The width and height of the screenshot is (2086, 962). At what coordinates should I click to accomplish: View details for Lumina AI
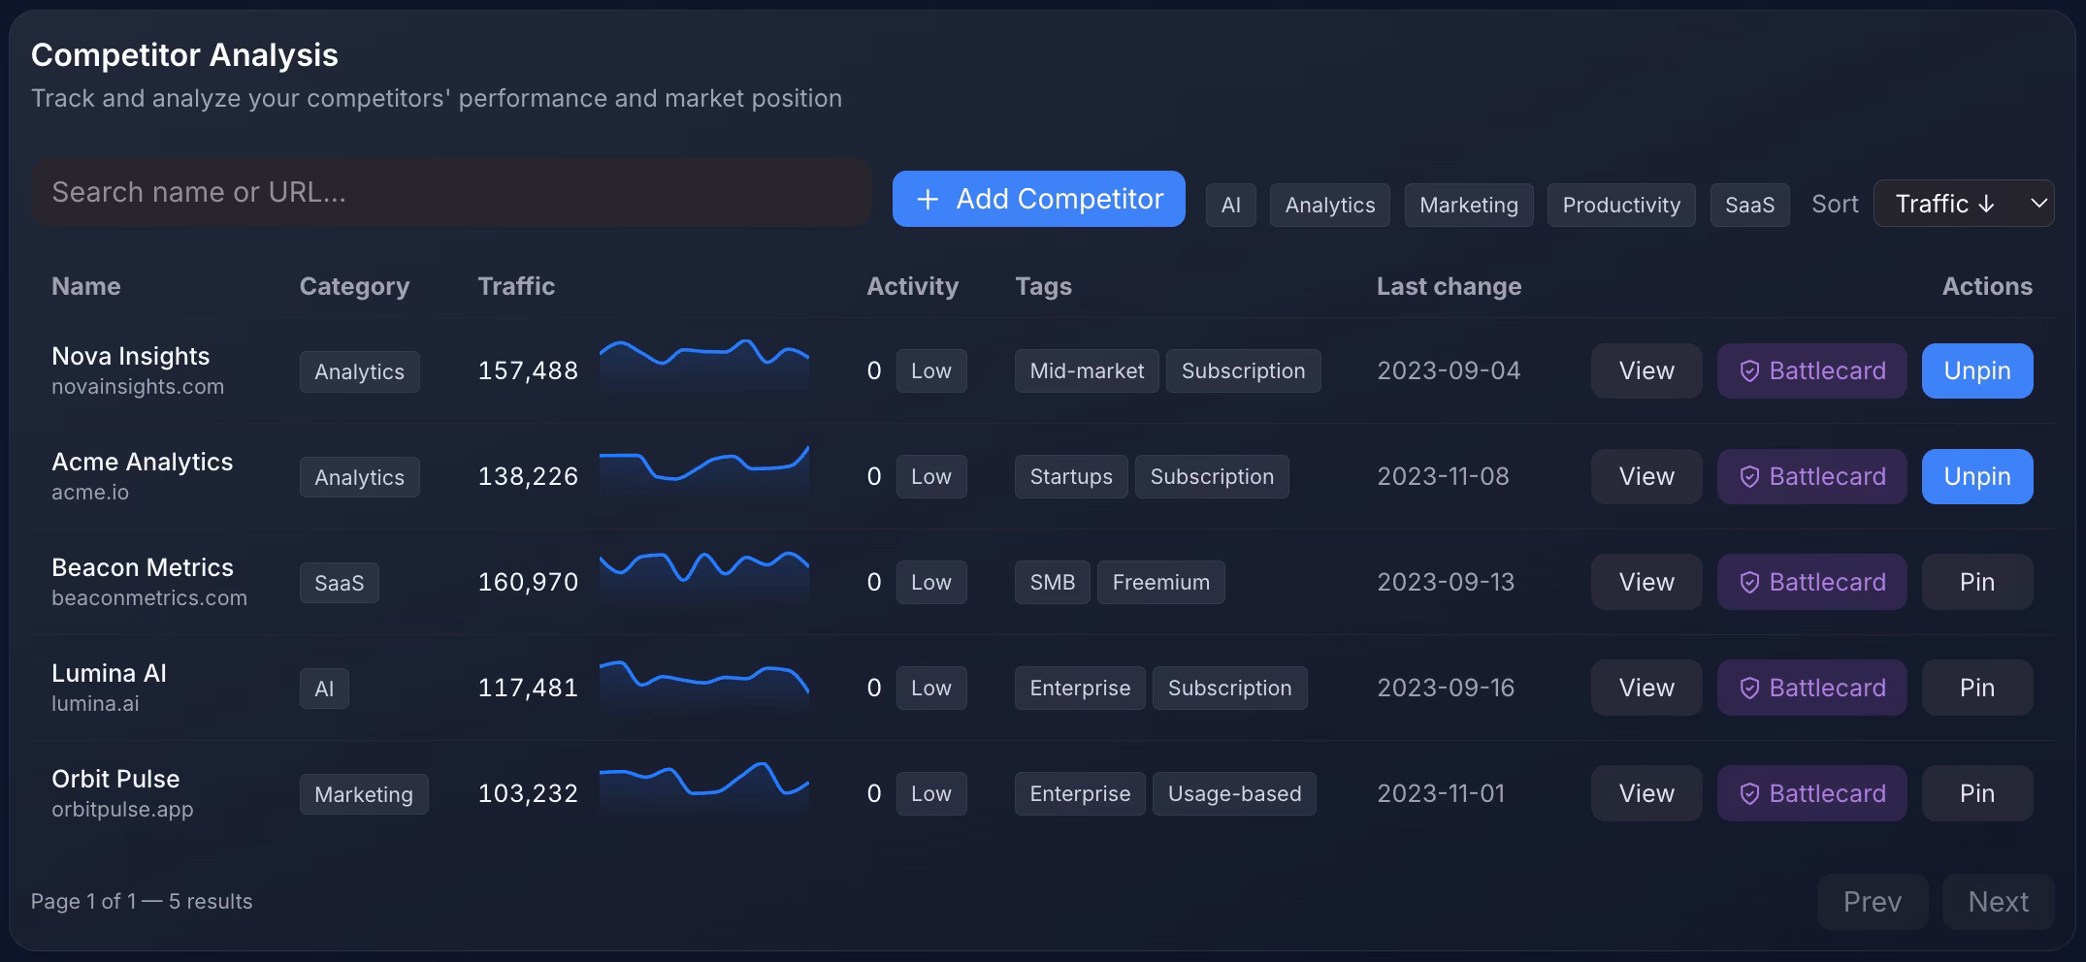click(x=1646, y=689)
